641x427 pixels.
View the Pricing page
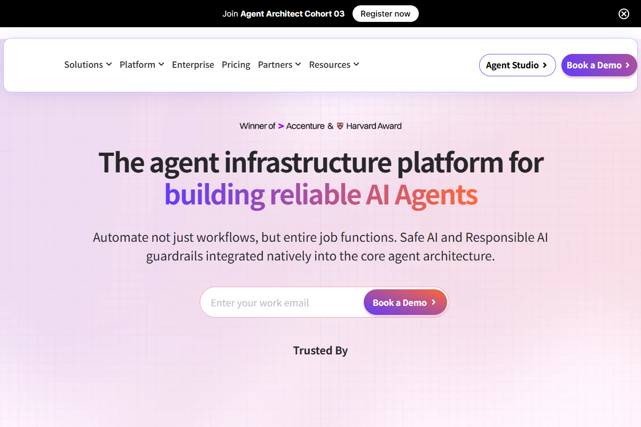click(x=236, y=65)
